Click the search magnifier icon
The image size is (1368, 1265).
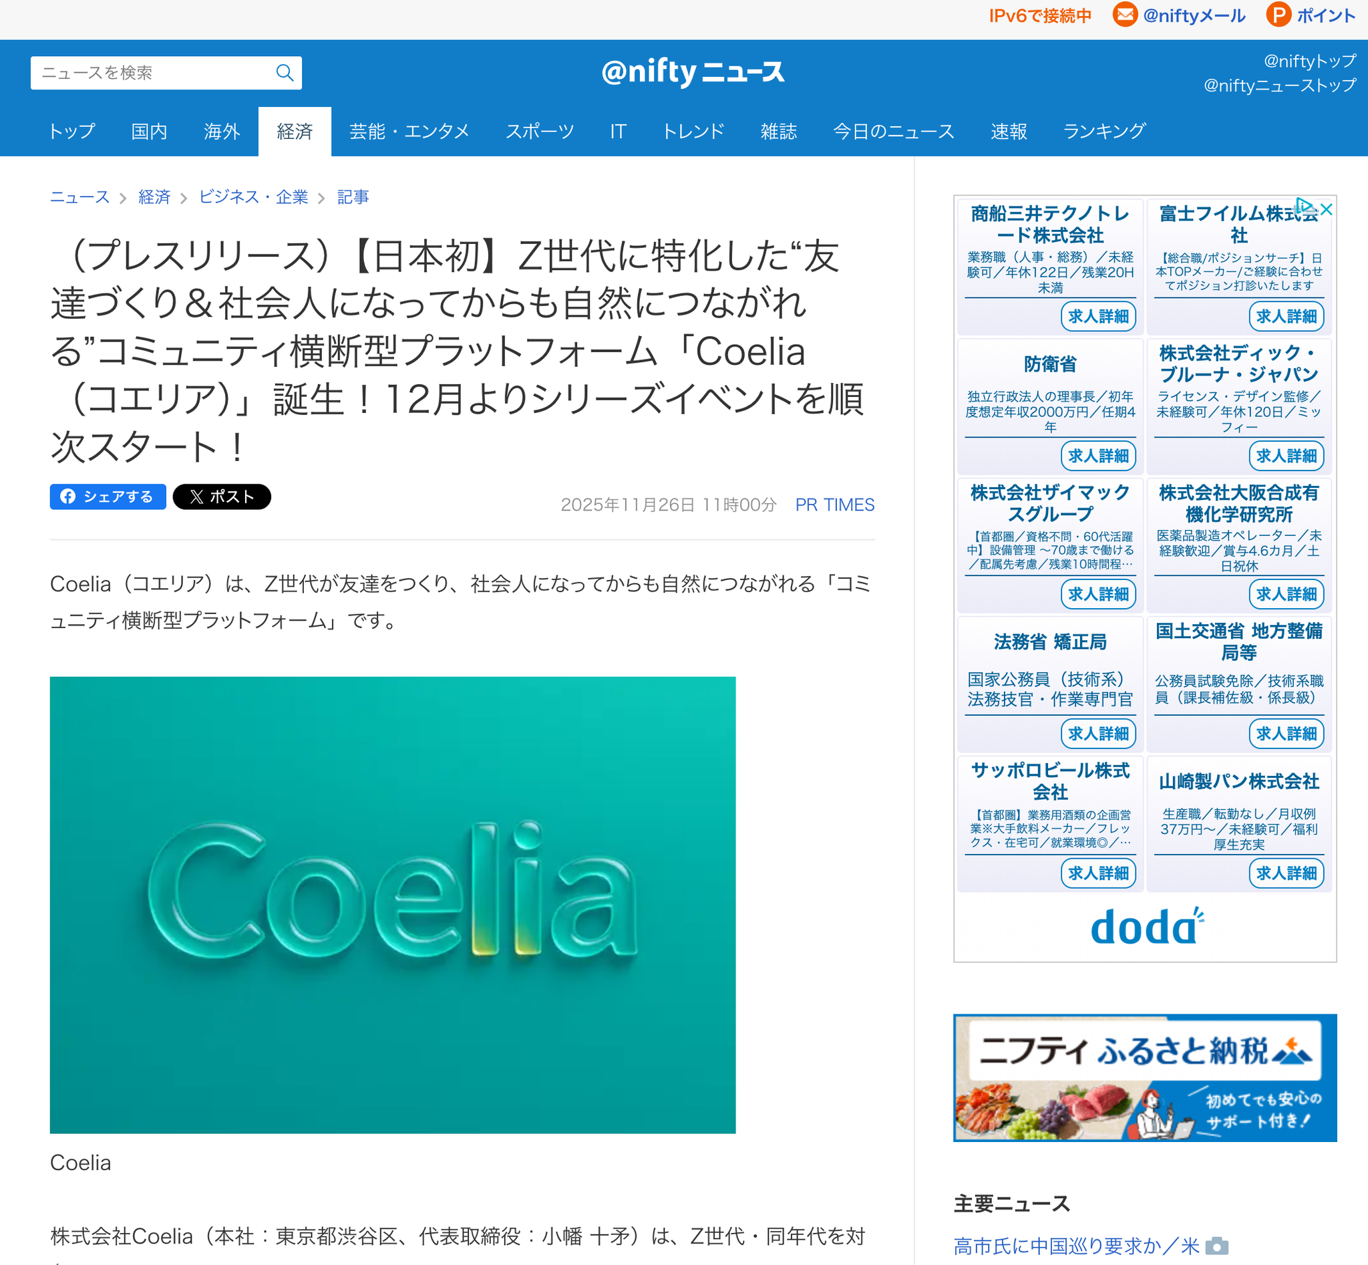(285, 73)
